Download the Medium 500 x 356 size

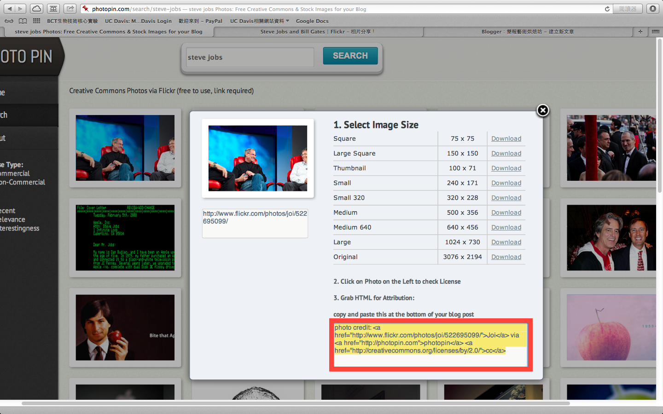pos(506,212)
